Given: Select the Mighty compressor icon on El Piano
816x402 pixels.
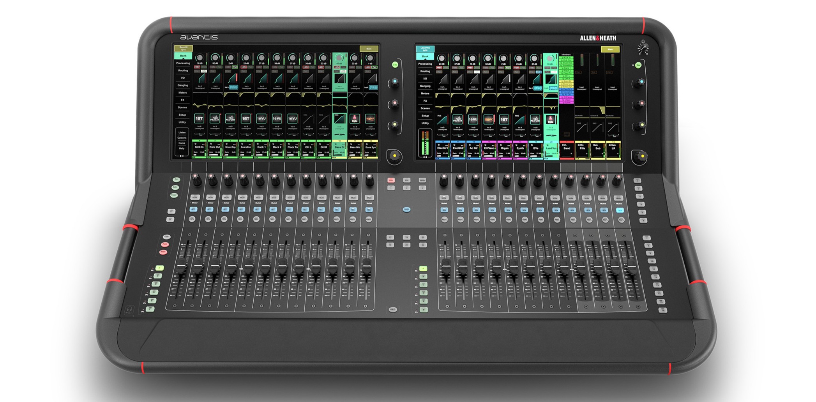Looking at the screenshot, I should [x=488, y=119].
